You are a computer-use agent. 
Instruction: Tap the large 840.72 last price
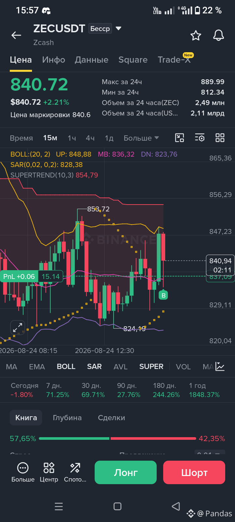39,84
